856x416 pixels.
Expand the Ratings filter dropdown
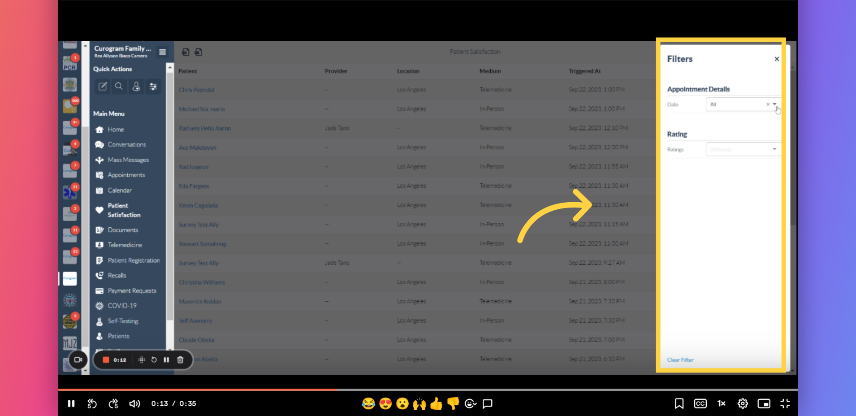click(774, 149)
